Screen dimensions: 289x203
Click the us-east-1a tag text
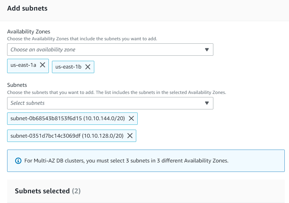pyautogui.click(x=23, y=65)
